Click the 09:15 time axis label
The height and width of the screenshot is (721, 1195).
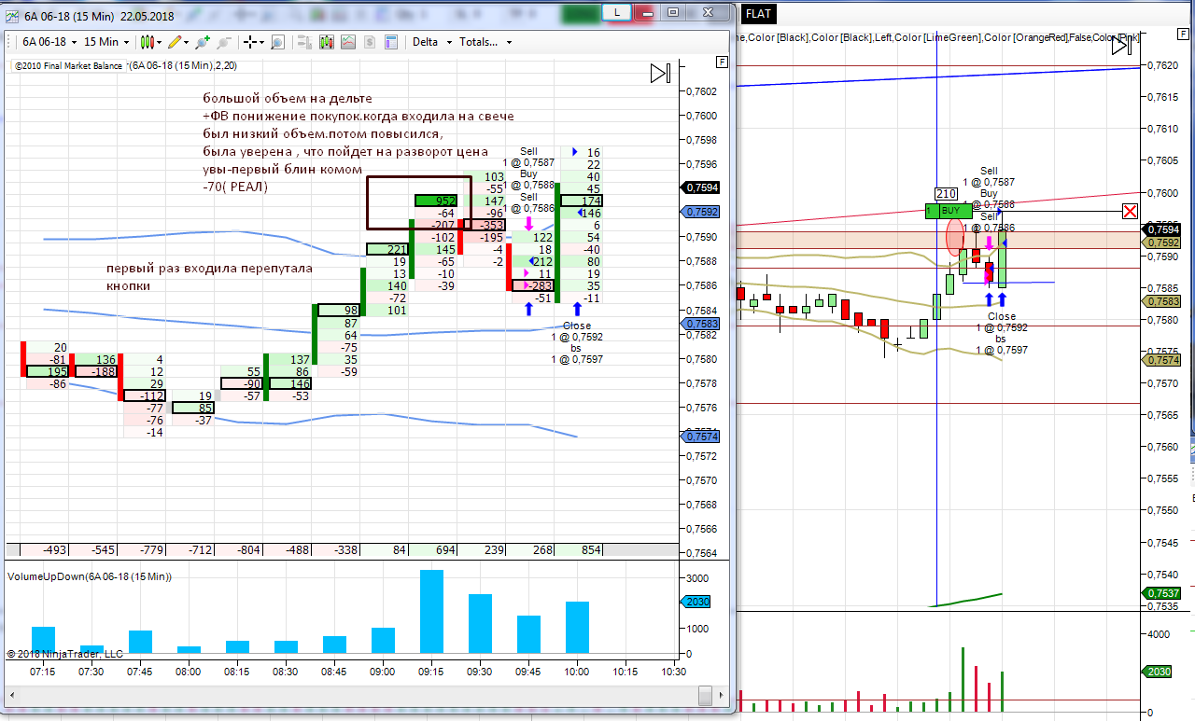tap(430, 672)
